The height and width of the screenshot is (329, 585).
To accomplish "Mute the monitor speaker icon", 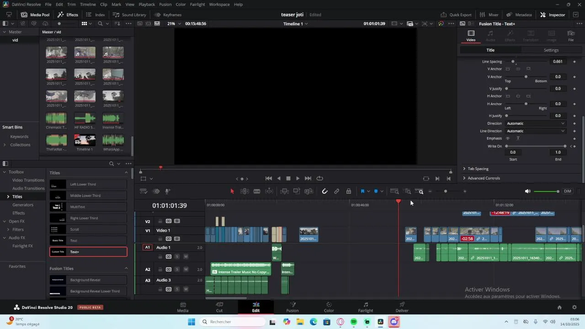I will [x=528, y=191].
